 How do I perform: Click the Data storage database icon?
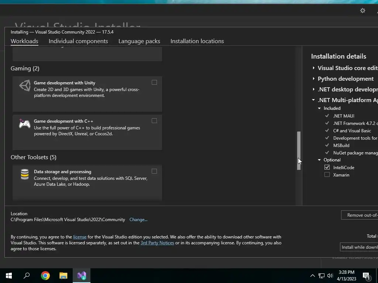pyautogui.click(x=25, y=174)
